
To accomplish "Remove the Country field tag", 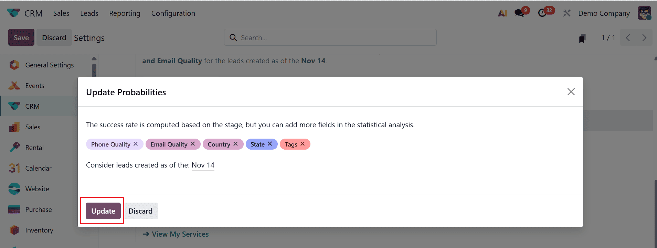I will pos(236,144).
